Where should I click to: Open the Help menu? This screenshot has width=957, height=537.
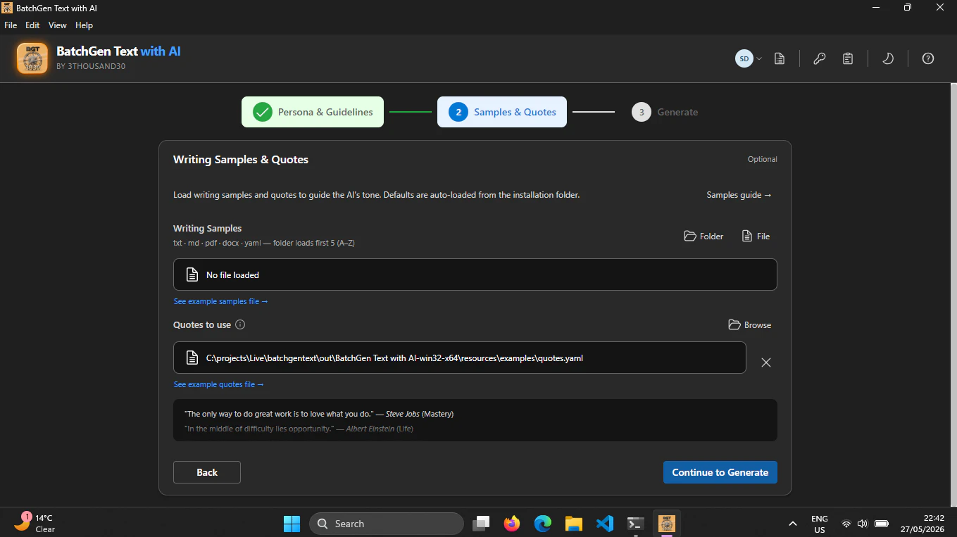click(x=84, y=25)
